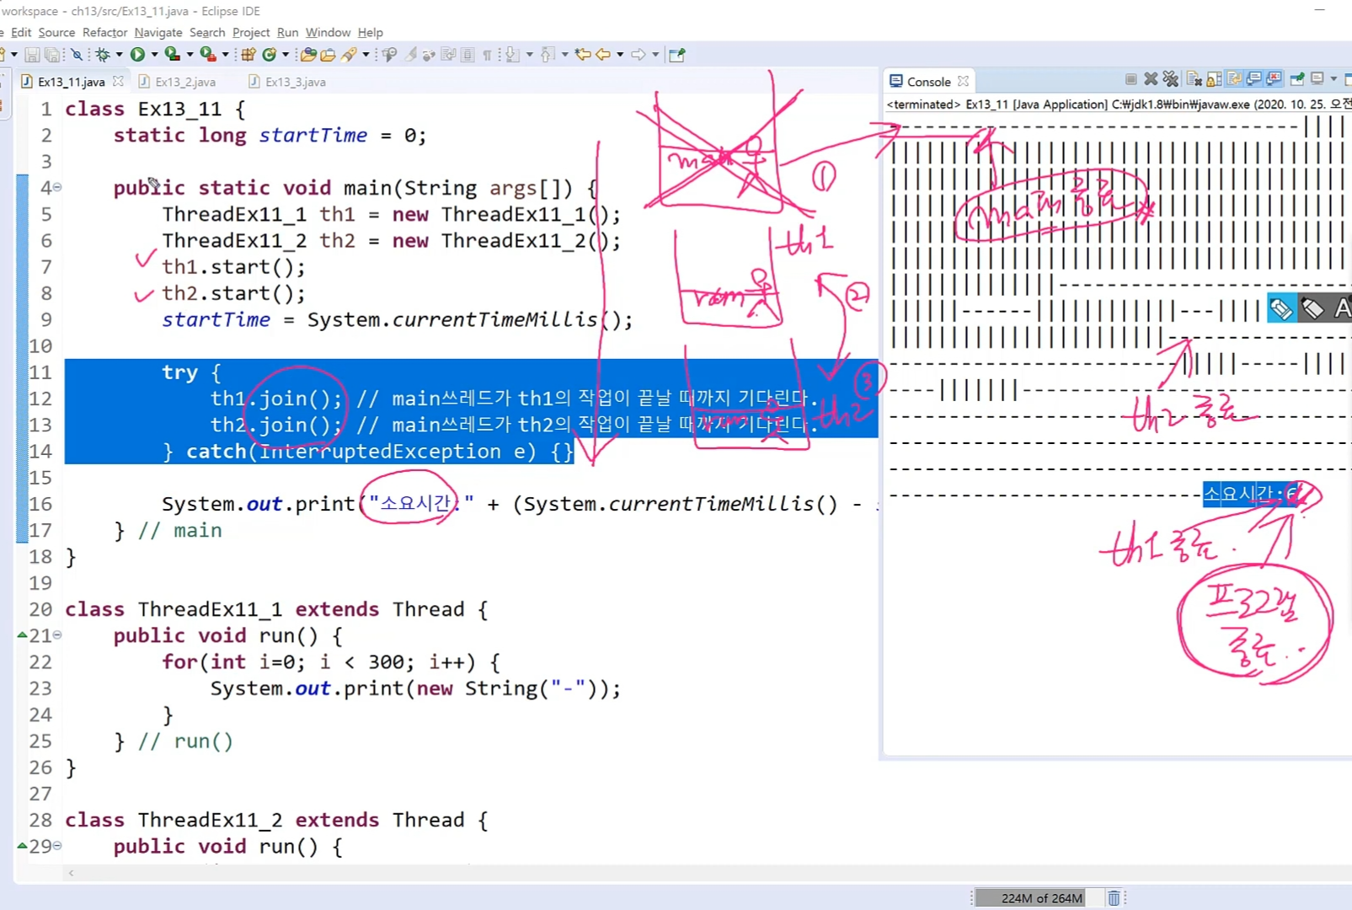Click the Open Task folder icon
Image resolution: width=1352 pixels, height=910 pixels.
coord(328,55)
